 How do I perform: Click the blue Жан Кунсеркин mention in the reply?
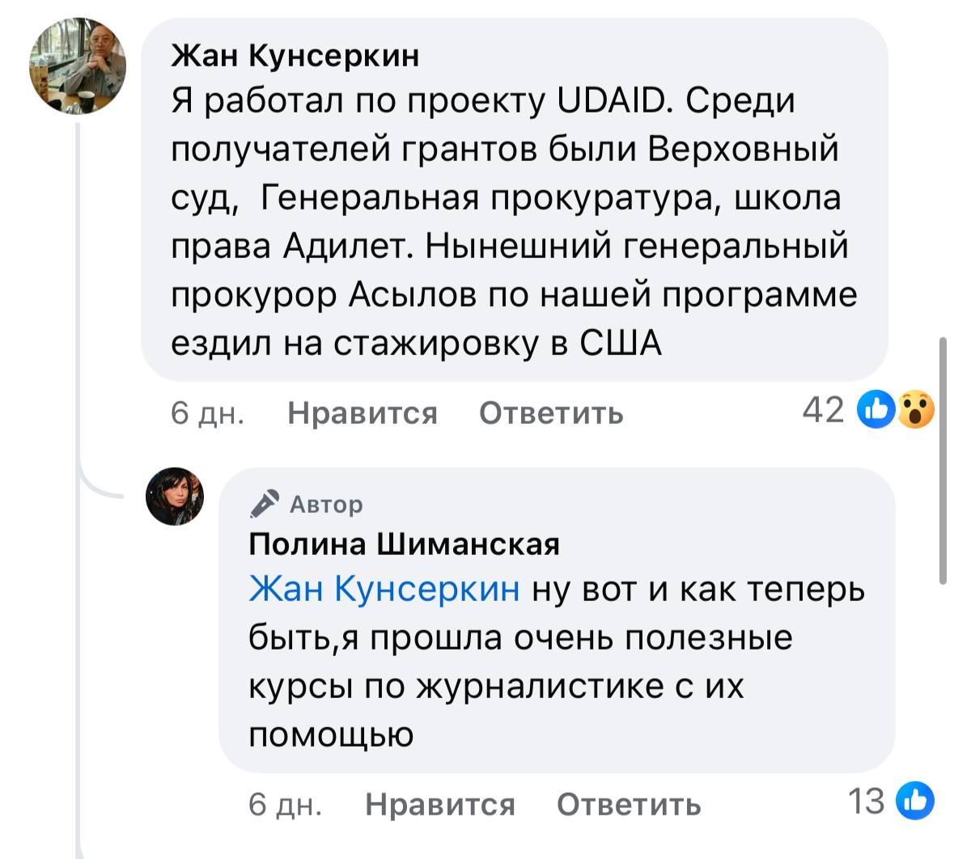pos(384,589)
